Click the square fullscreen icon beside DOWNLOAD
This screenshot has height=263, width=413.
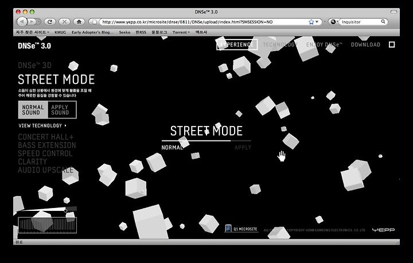pyautogui.click(x=392, y=45)
